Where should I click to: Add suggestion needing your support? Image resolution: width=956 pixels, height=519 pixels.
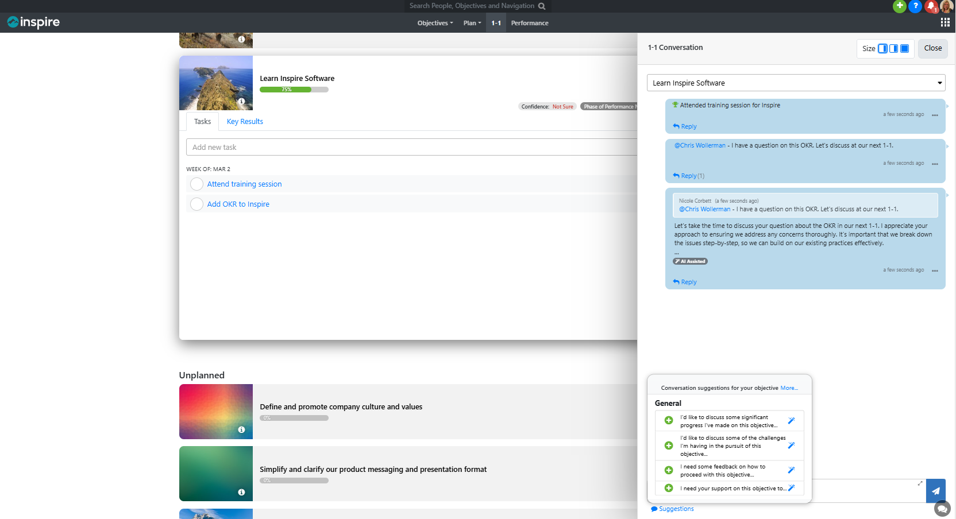(x=669, y=488)
